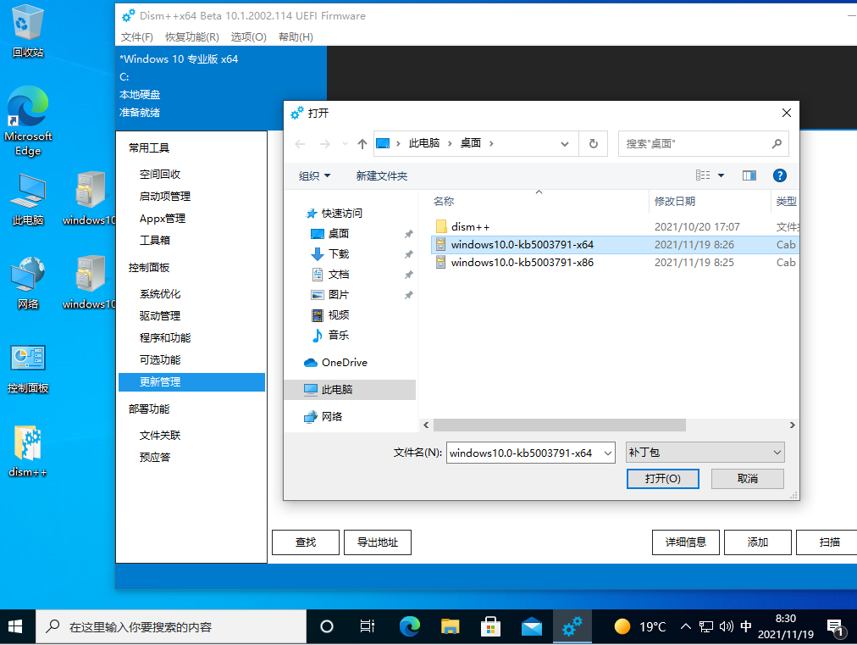Expand the address bar path history dropdown
The image size is (857, 645).
tap(565, 144)
